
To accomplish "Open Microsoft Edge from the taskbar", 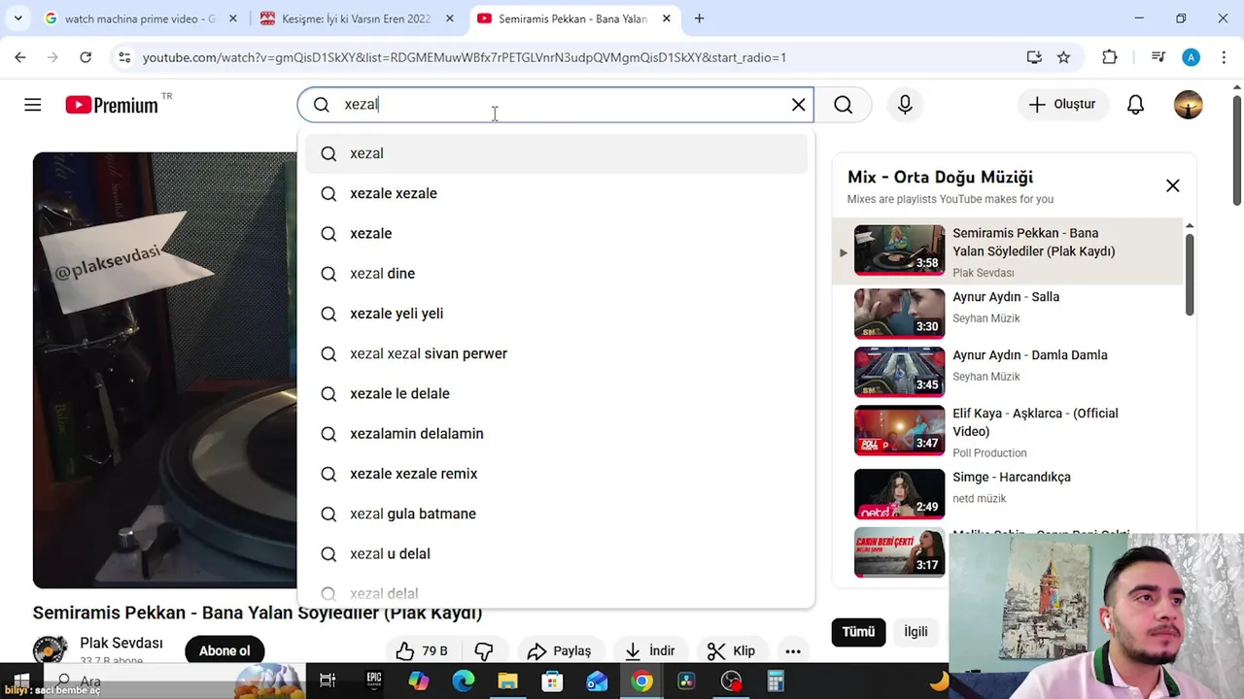I will coord(463,682).
